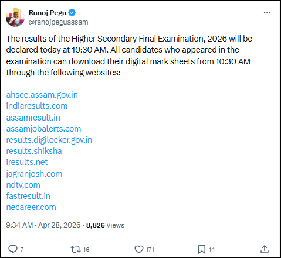Like the post with heart icon
The image size is (281, 258).
139,249
